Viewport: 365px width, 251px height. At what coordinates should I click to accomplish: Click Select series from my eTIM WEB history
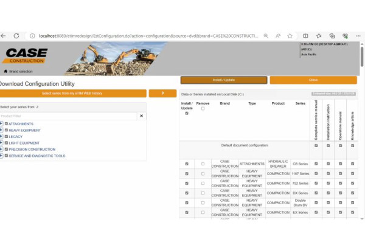coord(73,93)
